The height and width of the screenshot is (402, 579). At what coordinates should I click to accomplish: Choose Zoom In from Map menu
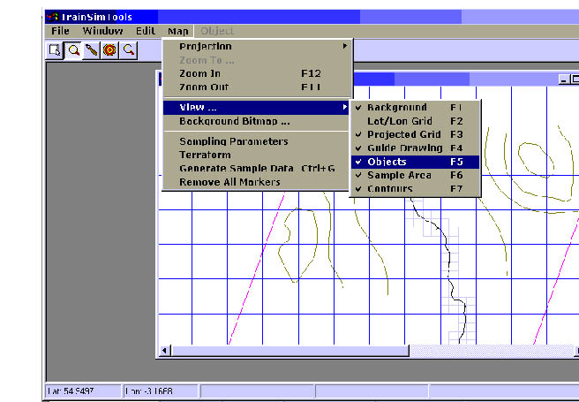tap(258, 73)
